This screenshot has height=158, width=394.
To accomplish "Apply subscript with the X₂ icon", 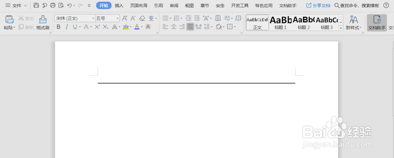I will [x=106, y=27].
